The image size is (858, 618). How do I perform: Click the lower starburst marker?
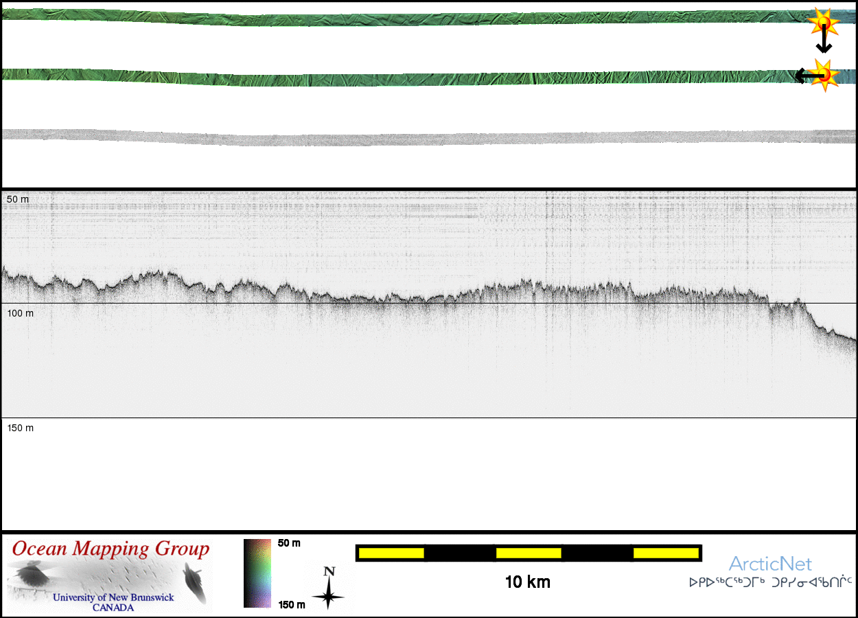click(824, 74)
